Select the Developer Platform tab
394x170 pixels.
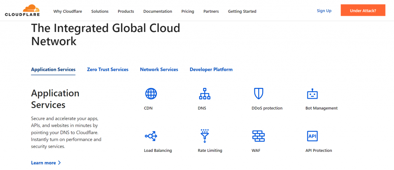pyautogui.click(x=211, y=69)
